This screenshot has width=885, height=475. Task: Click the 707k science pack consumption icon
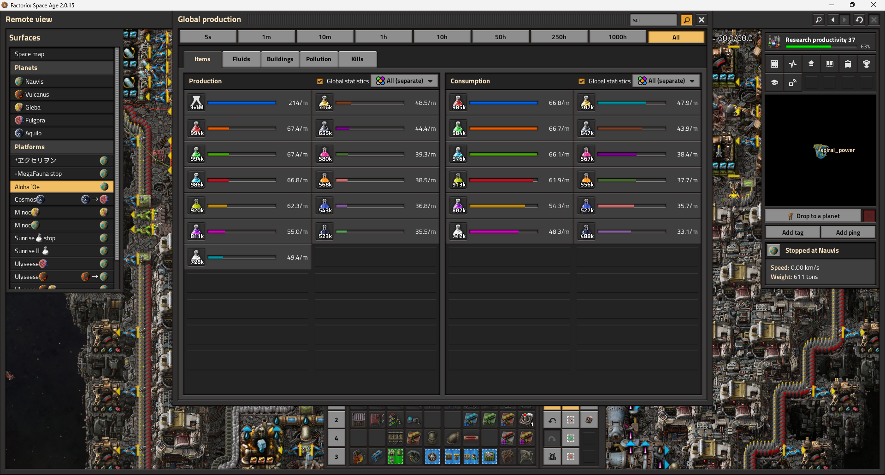point(587,103)
